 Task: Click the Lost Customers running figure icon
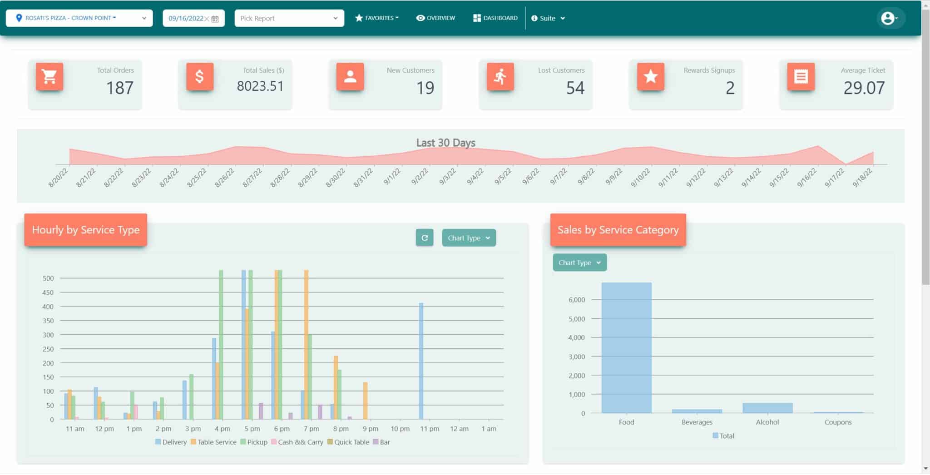tap(500, 77)
